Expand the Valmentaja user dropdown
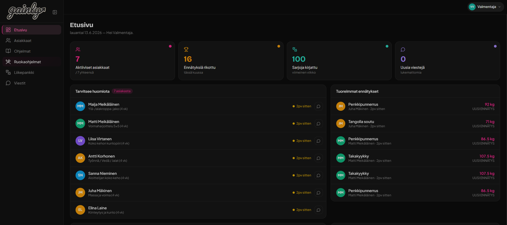The image size is (507, 225). (485, 7)
